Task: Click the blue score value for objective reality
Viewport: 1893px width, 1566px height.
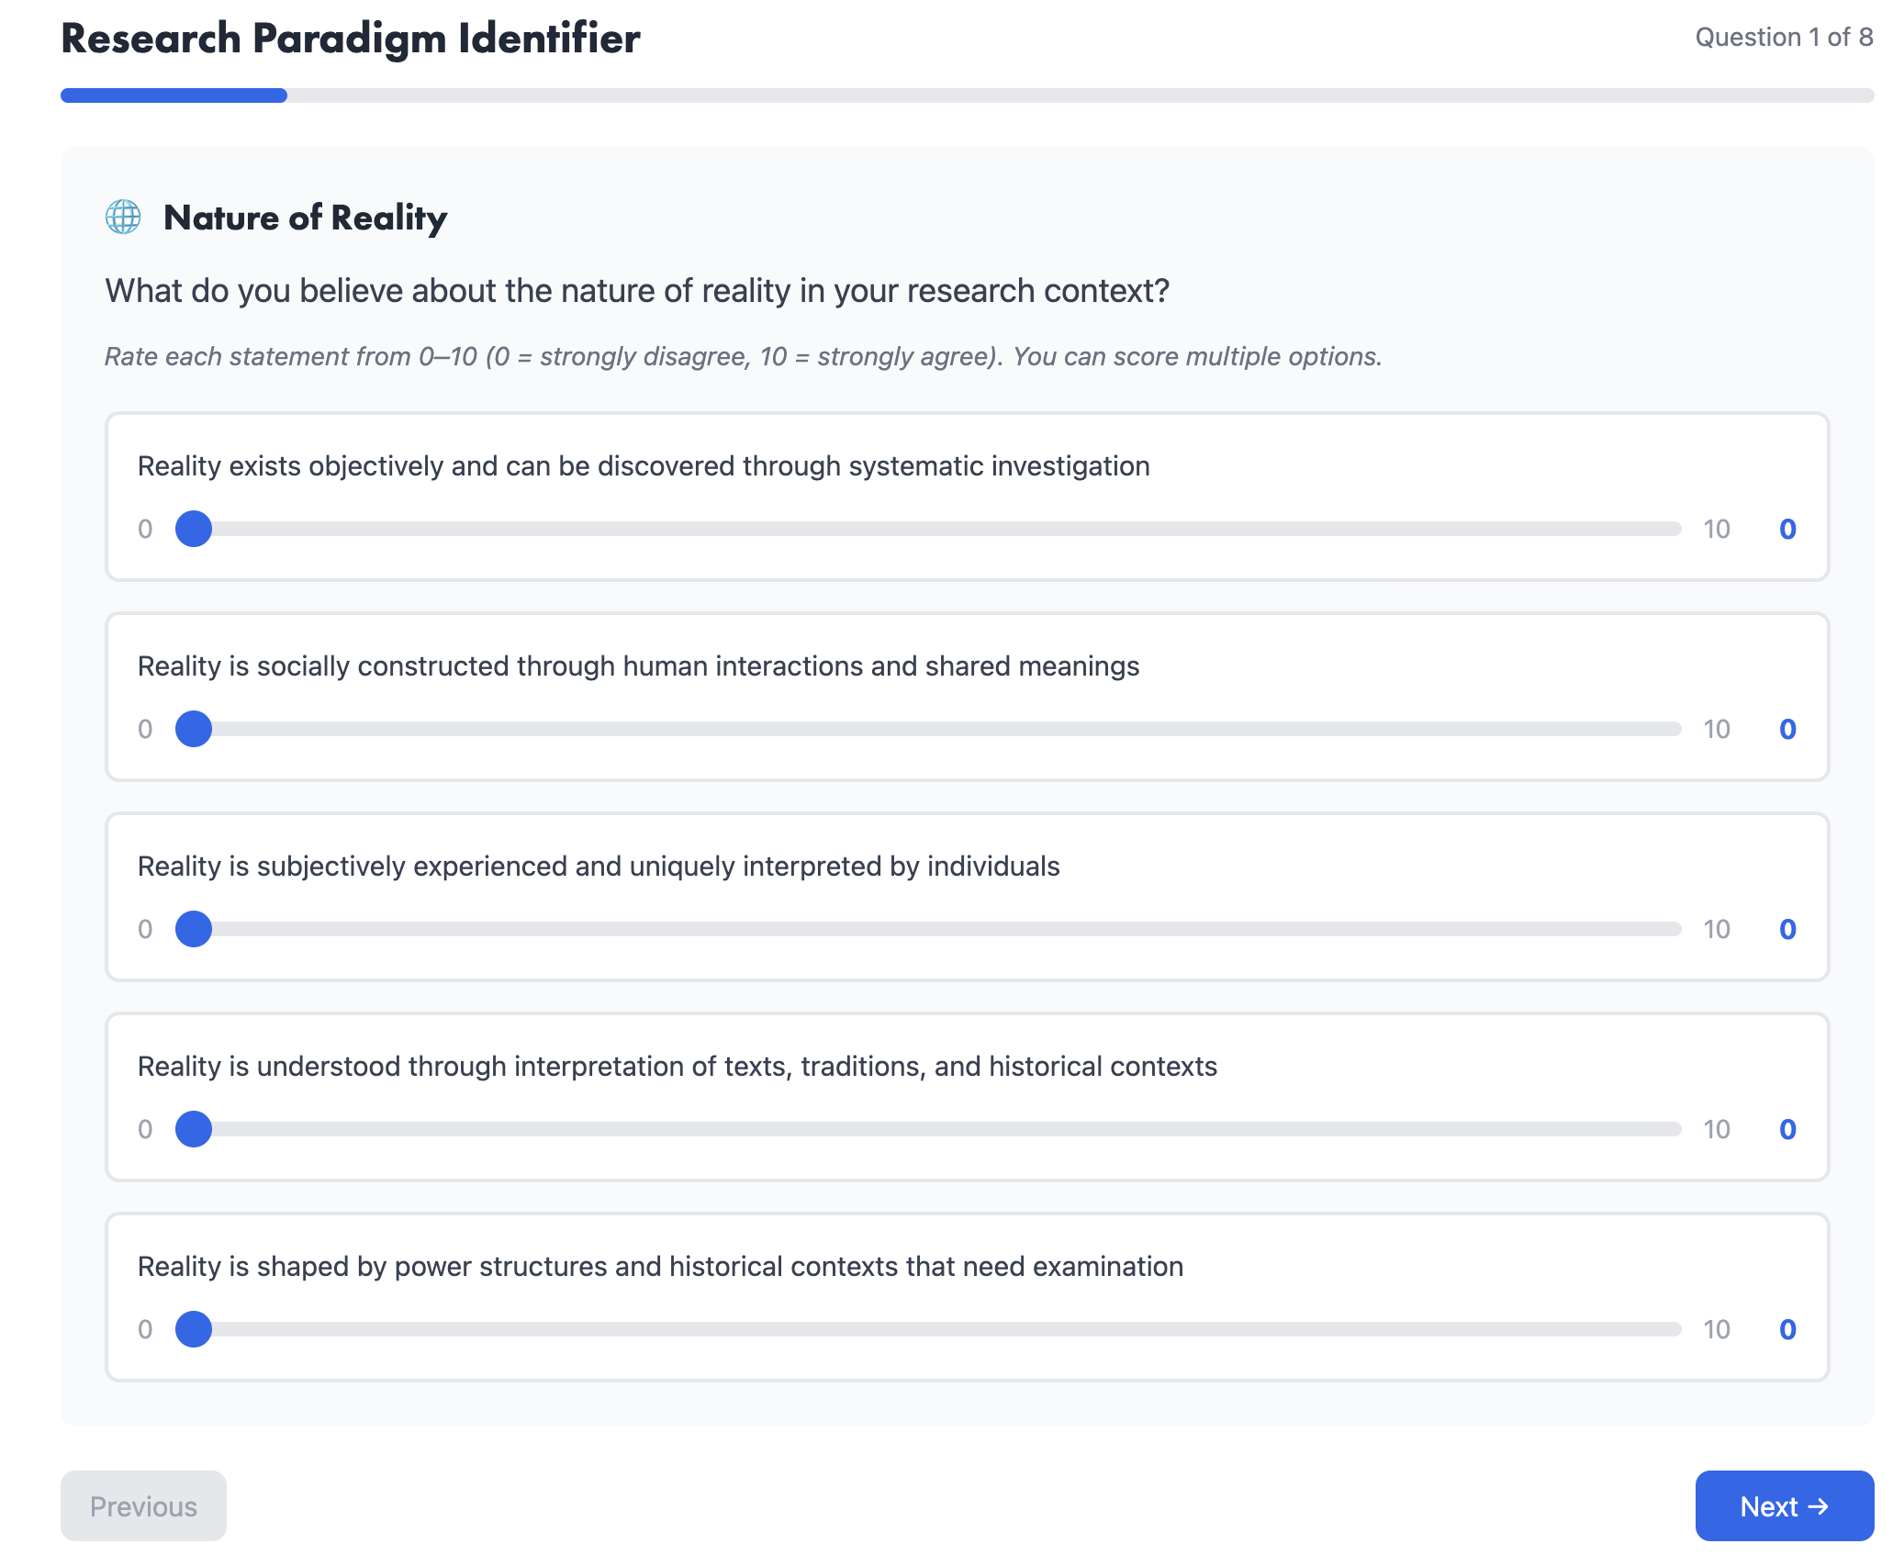Action: pos(1787,529)
